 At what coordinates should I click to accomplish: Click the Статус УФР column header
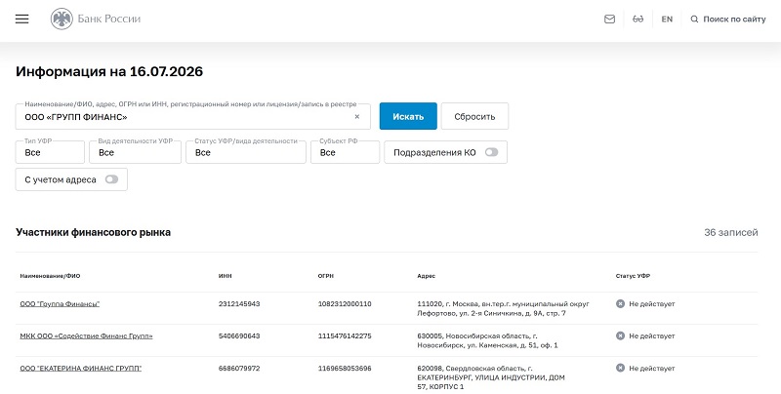633,276
